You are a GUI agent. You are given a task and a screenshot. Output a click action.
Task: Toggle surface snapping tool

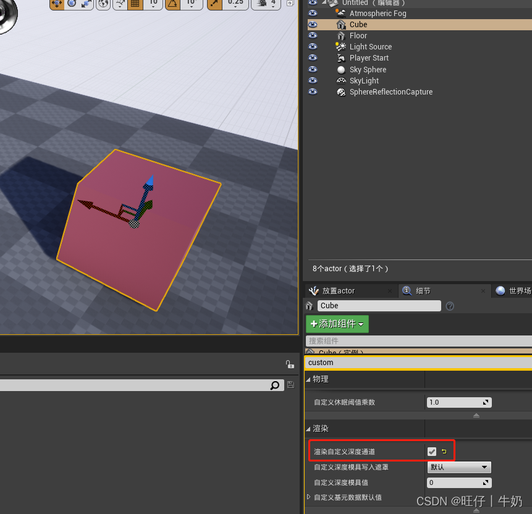point(120,4)
